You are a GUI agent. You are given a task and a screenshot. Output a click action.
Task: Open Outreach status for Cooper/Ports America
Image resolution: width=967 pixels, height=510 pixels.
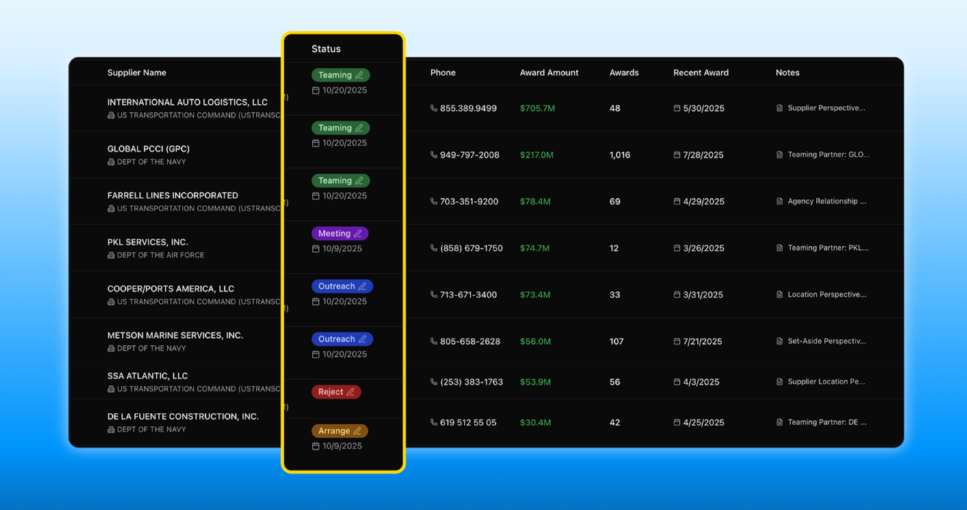click(x=341, y=286)
